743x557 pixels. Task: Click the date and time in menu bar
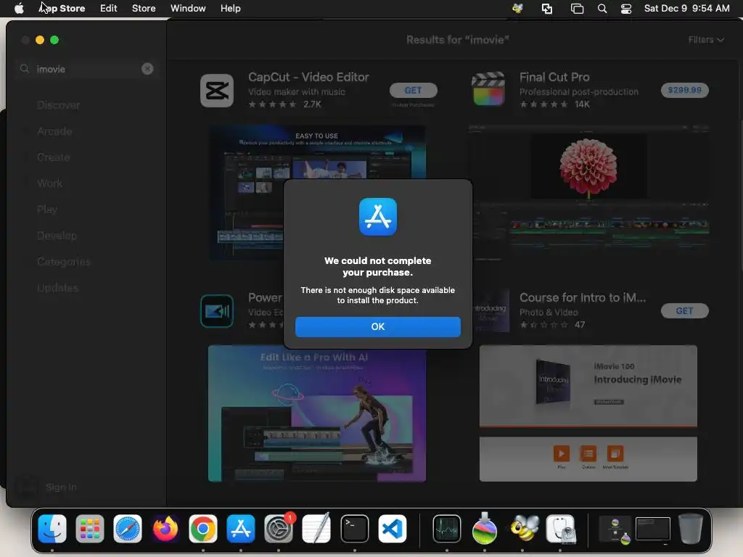point(686,9)
